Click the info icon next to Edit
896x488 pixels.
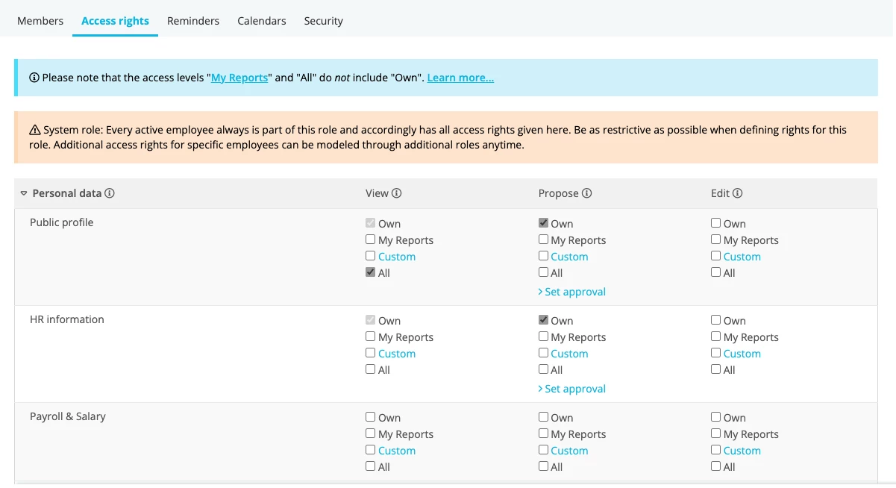(738, 193)
